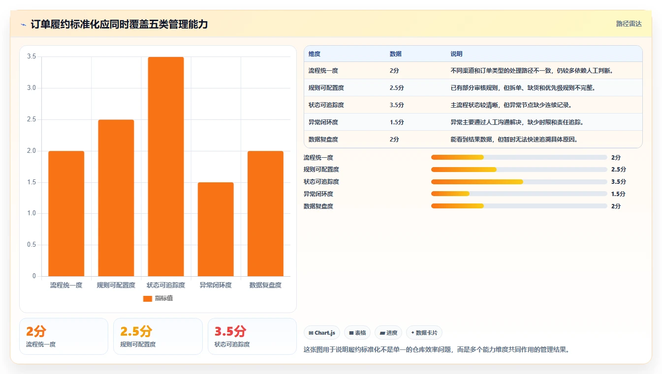This screenshot has height=374, width=662.
Task: Click the 2.5分 value in the table
Action: pyautogui.click(x=397, y=88)
